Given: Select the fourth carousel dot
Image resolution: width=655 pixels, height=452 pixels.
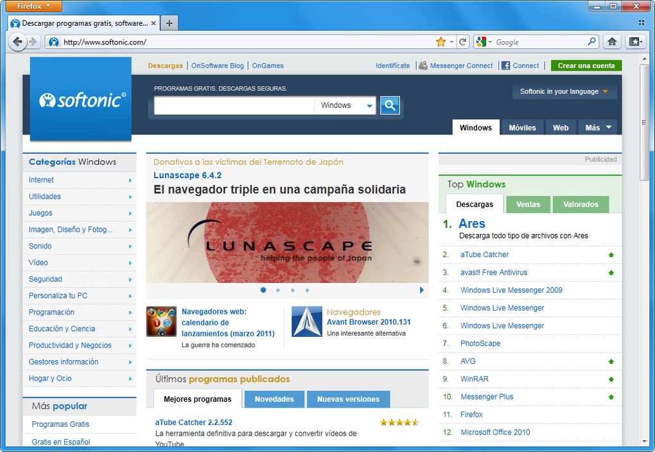Looking at the screenshot, I should [x=307, y=290].
